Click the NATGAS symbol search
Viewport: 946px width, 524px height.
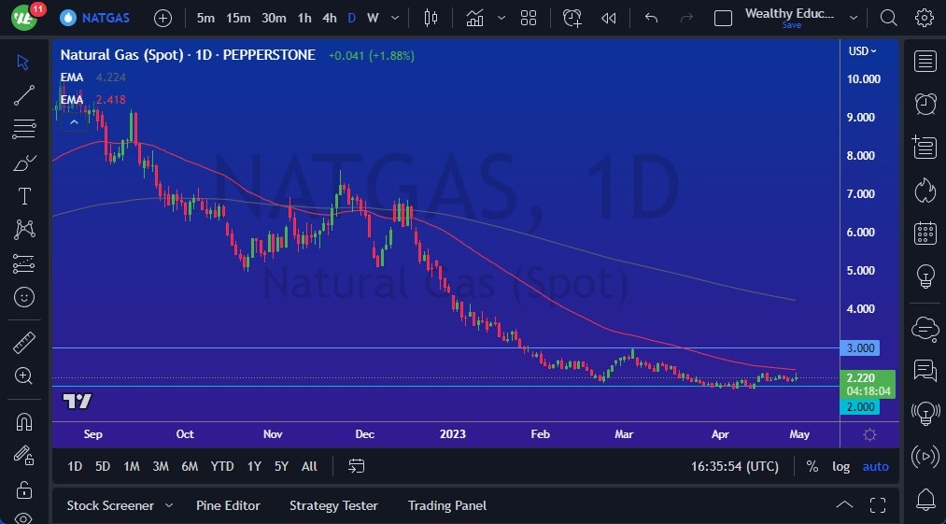94,18
